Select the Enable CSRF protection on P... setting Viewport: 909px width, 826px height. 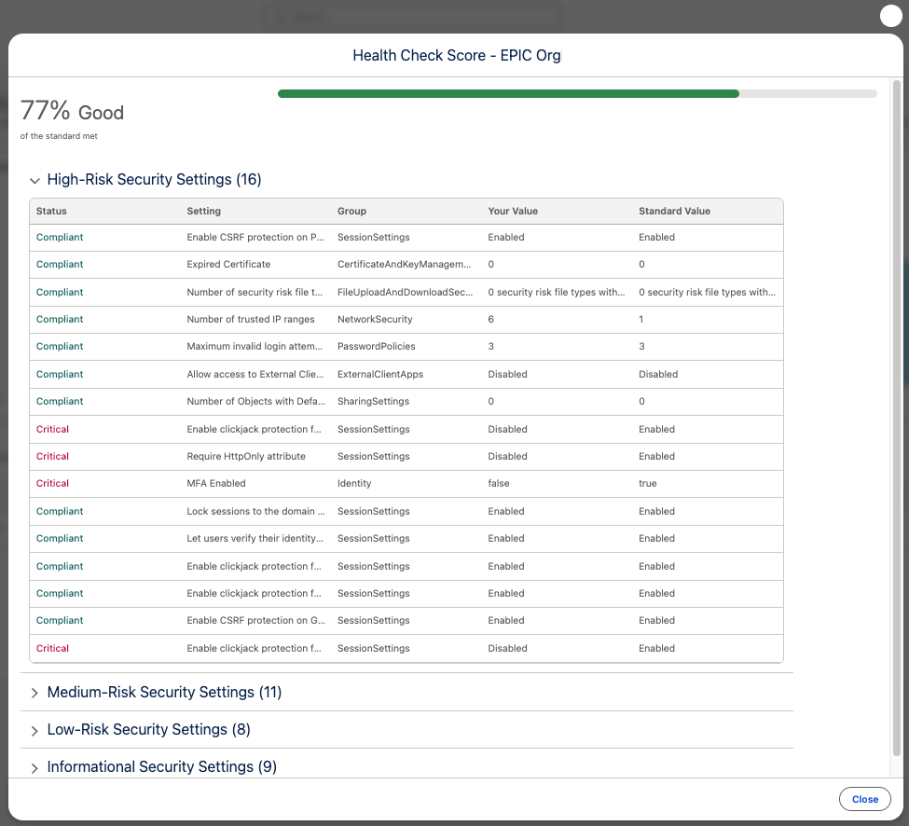click(x=255, y=237)
